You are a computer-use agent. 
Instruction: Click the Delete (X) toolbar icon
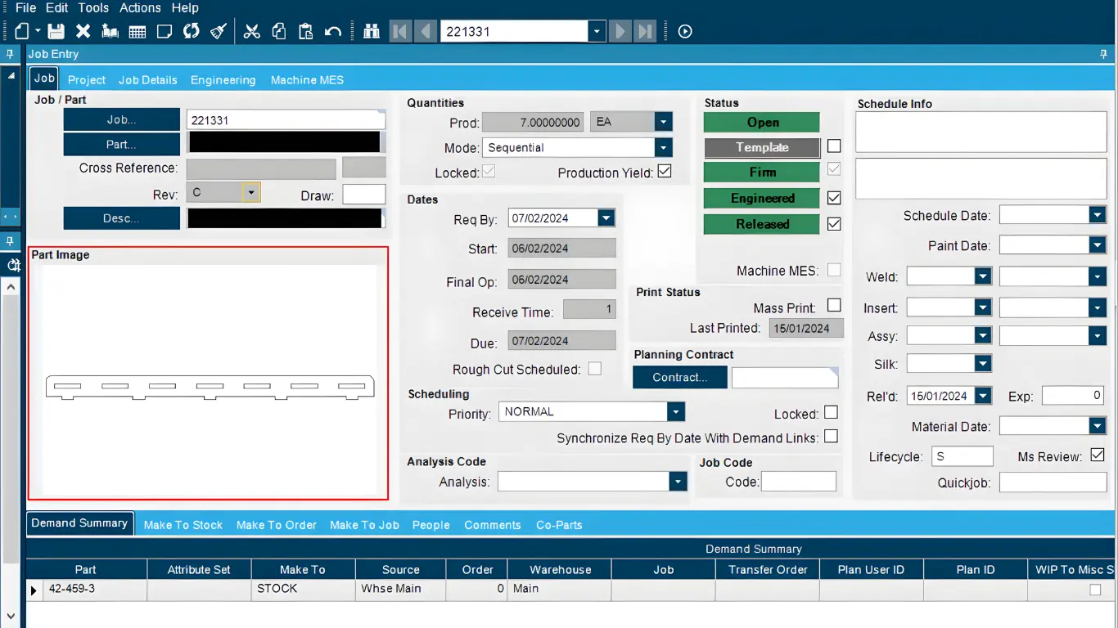pyautogui.click(x=83, y=32)
